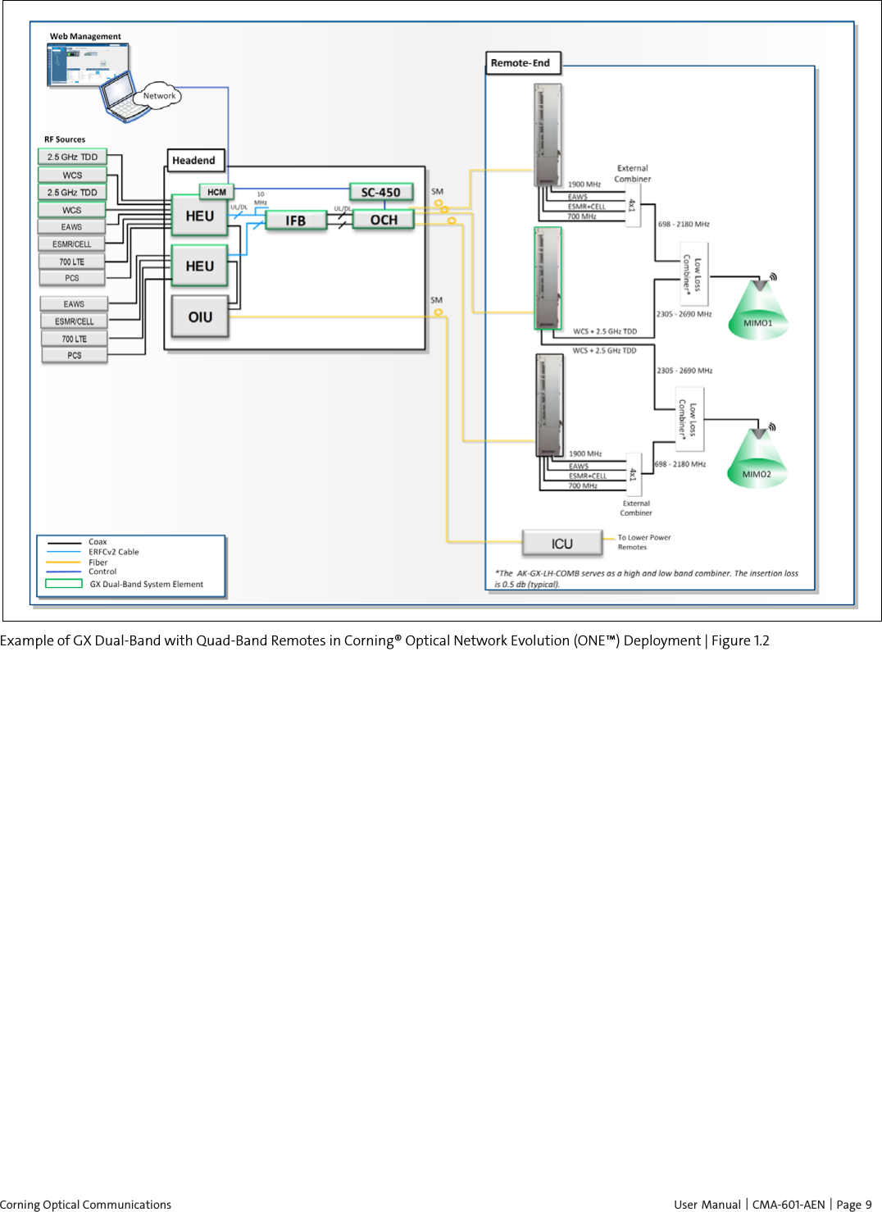Screen dimensions: 882x1212
Task: Click 'External Combiner' label above the upper 4x1
Action: [x=633, y=173]
